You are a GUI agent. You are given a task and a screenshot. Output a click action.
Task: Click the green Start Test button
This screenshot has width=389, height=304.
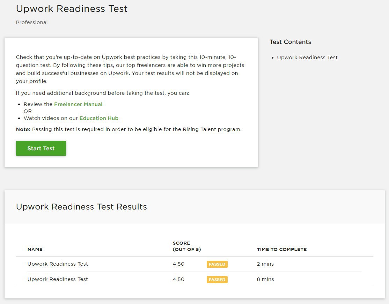pos(41,148)
